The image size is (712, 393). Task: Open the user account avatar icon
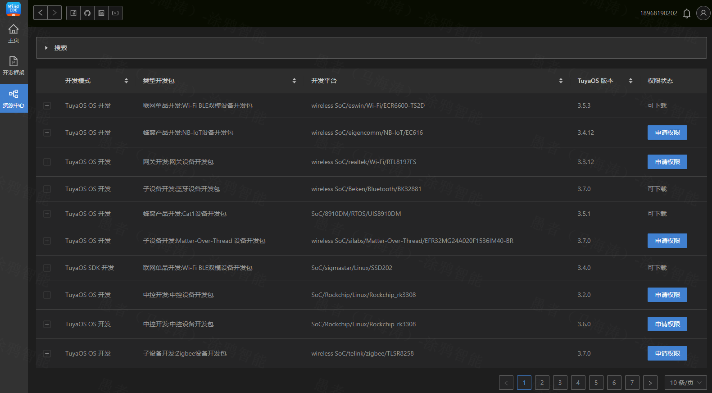pyautogui.click(x=703, y=13)
